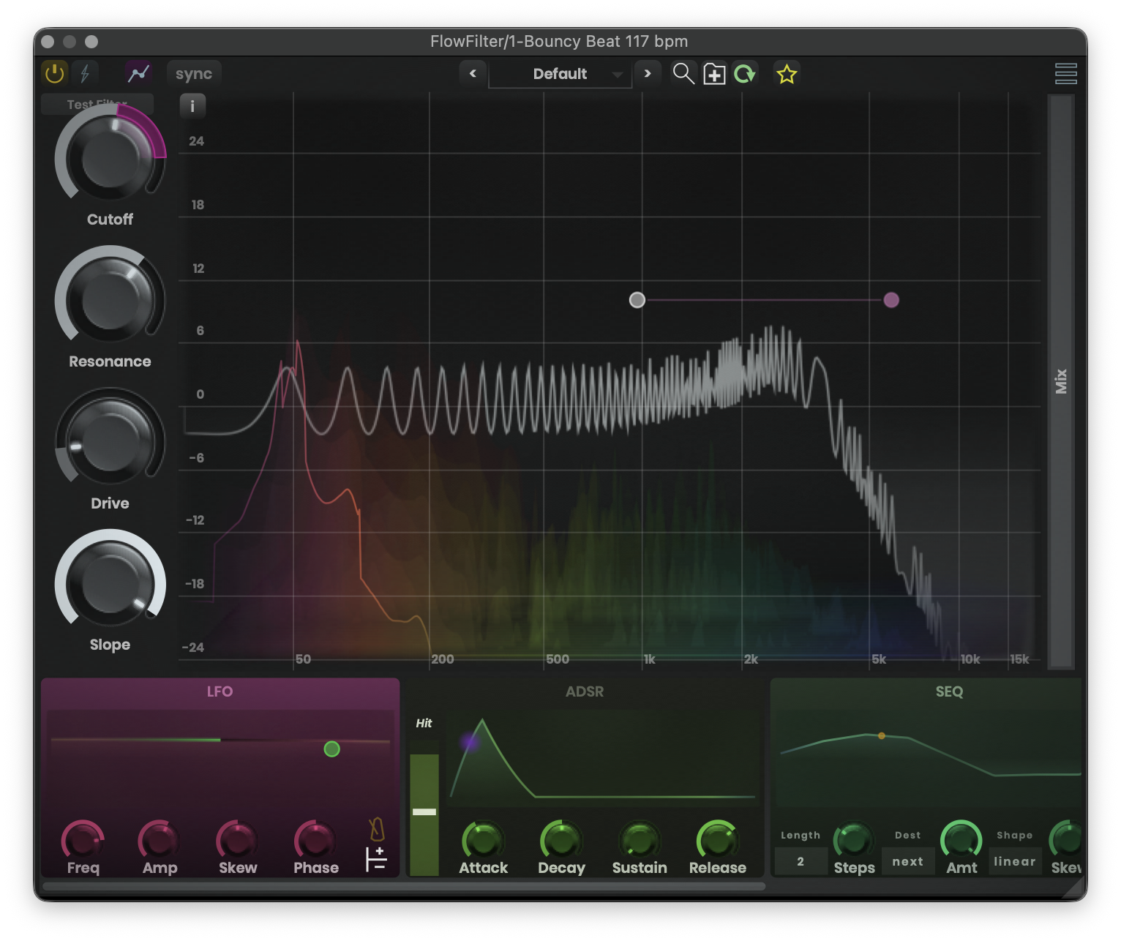Toggle the purple curve display icon
The image size is (1121, 941).
click(138, 73)
